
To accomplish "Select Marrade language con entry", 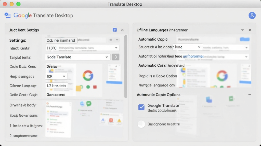I will [156, 85].
